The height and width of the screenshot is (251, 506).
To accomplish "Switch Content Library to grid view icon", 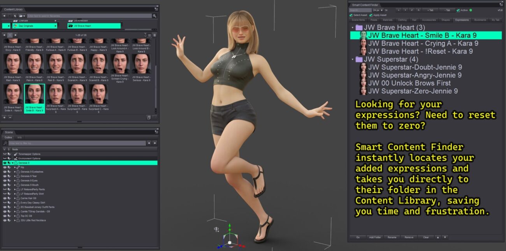I will pyautogui.click(x=149, y=35).
